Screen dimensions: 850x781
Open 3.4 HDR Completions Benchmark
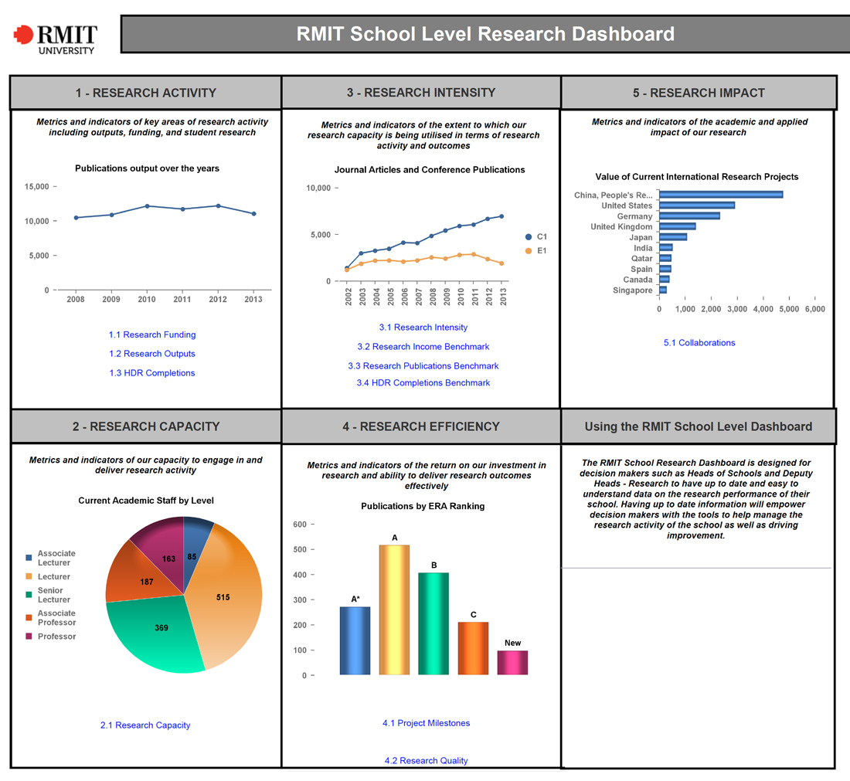(423, 382)
